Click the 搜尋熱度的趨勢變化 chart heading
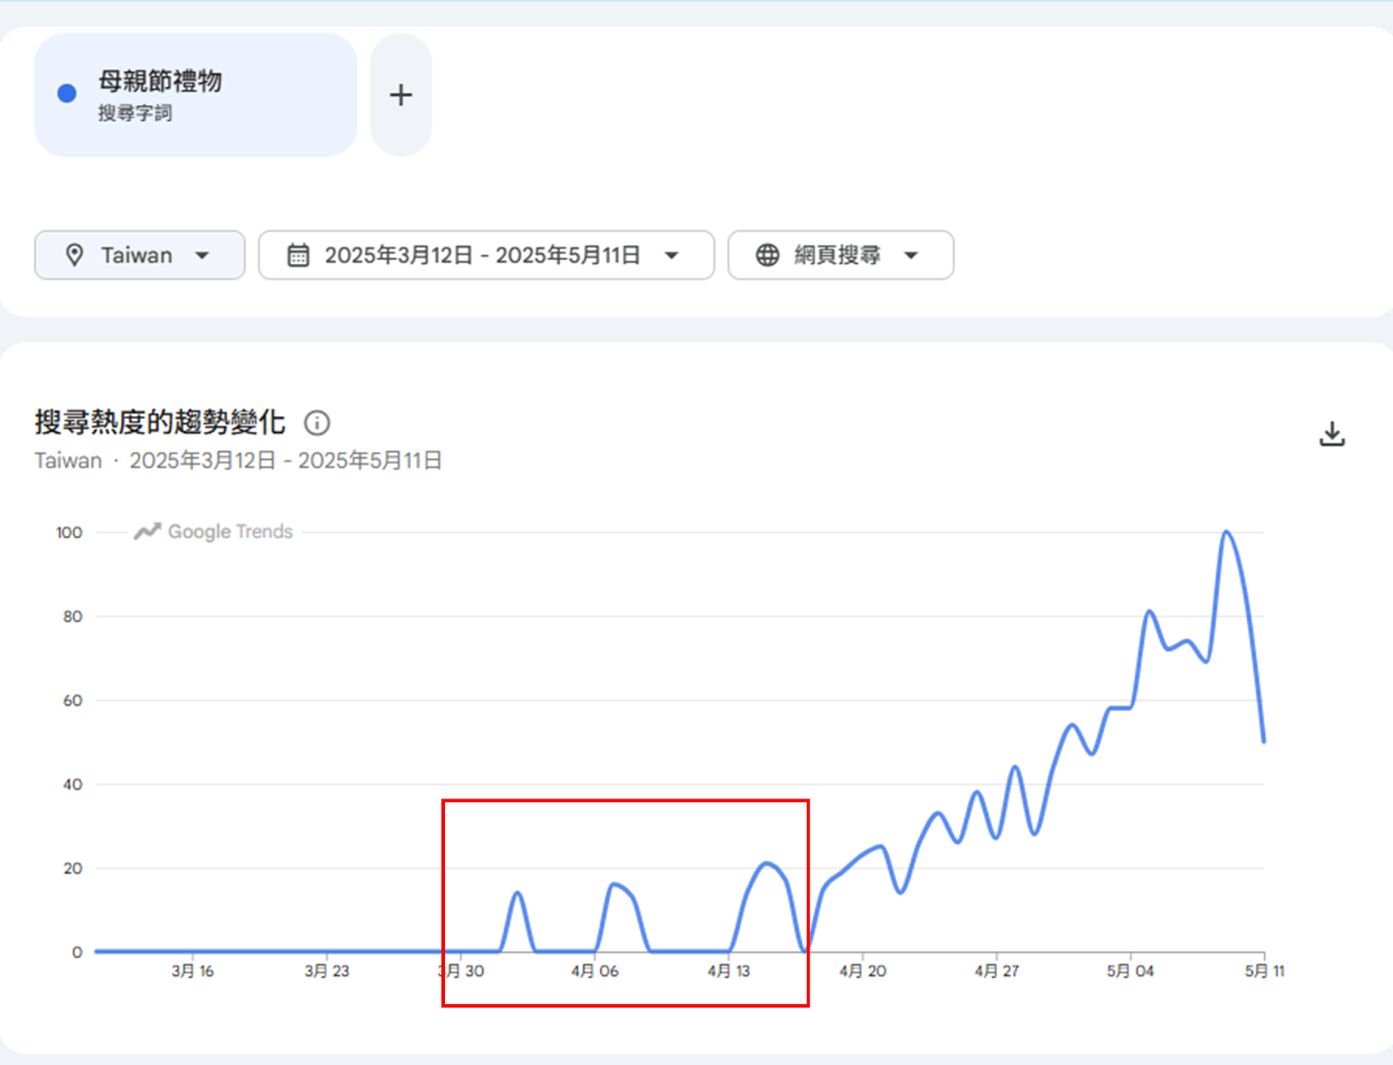Viewport: 1393px width, 1065px height. coord(160,422)
